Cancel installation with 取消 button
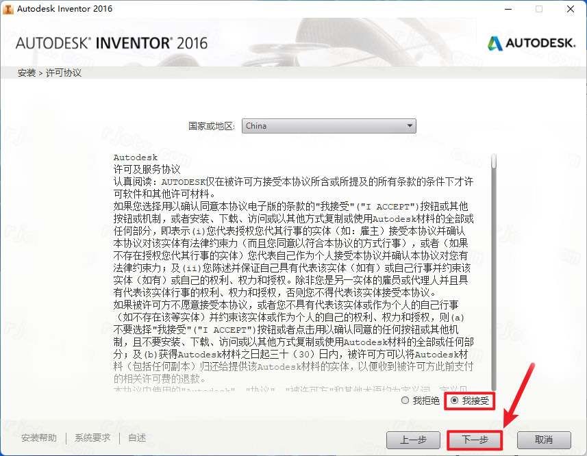The image size is (587, 456). click(544, 440)
